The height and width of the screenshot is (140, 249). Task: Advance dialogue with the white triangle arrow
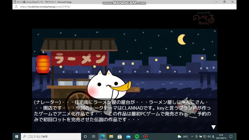coord(213,127)
